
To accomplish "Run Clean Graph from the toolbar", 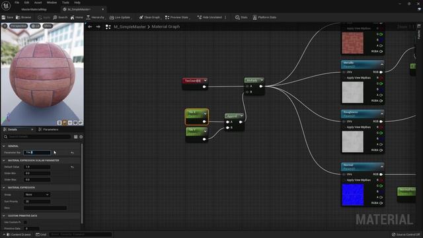I will (x=149, y=17).
